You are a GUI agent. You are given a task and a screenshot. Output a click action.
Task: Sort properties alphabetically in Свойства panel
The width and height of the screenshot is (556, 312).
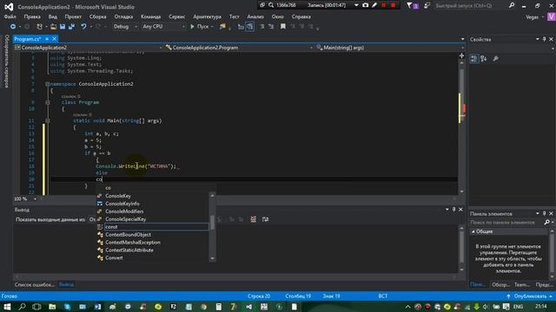pos(484,58)
